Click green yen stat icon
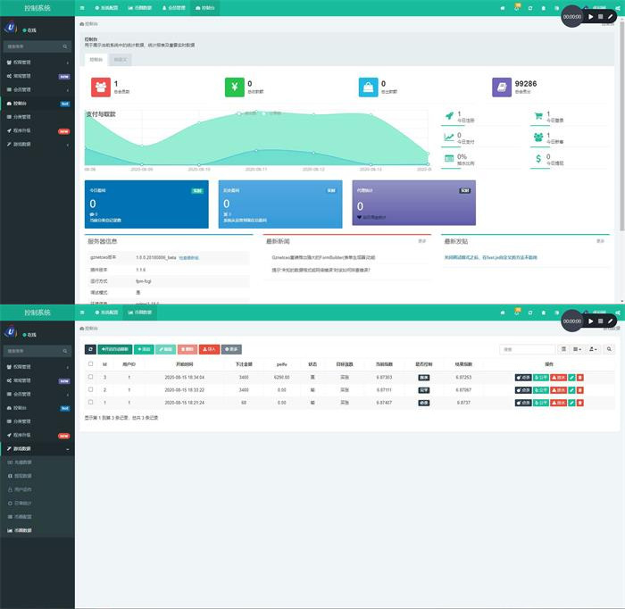625x609 pixels. (235, 87)
